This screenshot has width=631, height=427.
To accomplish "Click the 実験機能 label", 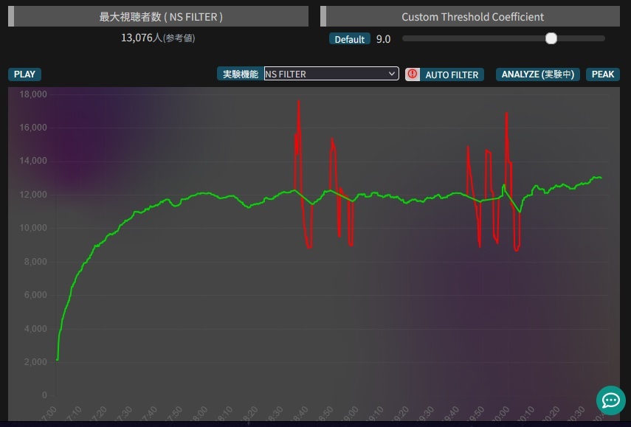I will (241, 74).
